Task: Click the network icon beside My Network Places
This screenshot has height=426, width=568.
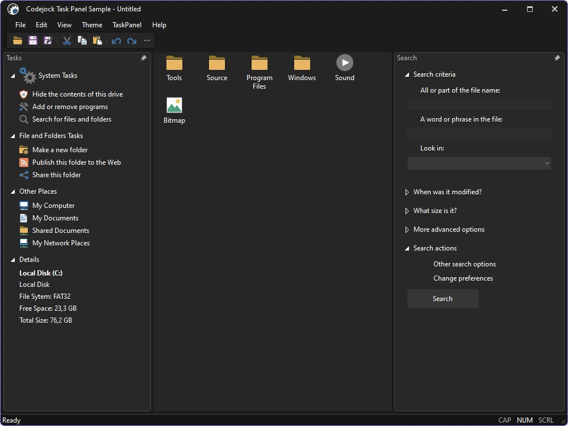Action: [23, 243]
